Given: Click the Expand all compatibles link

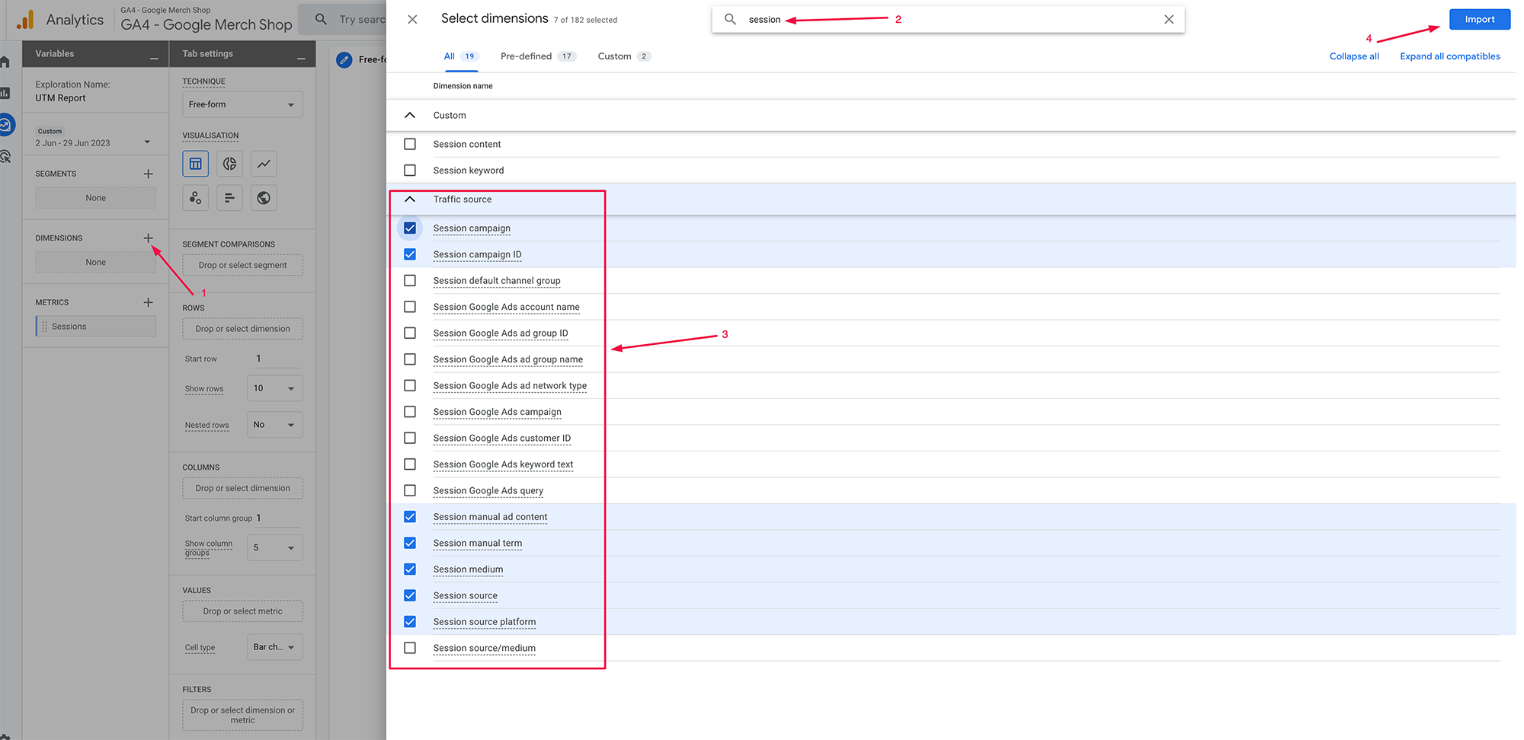Looking at the screenshot, I should pyautogui.click(x=1450, y=56).
